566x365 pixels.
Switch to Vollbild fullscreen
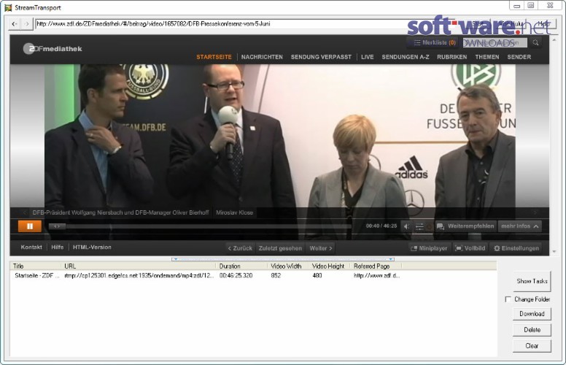[x=470, y=248]
